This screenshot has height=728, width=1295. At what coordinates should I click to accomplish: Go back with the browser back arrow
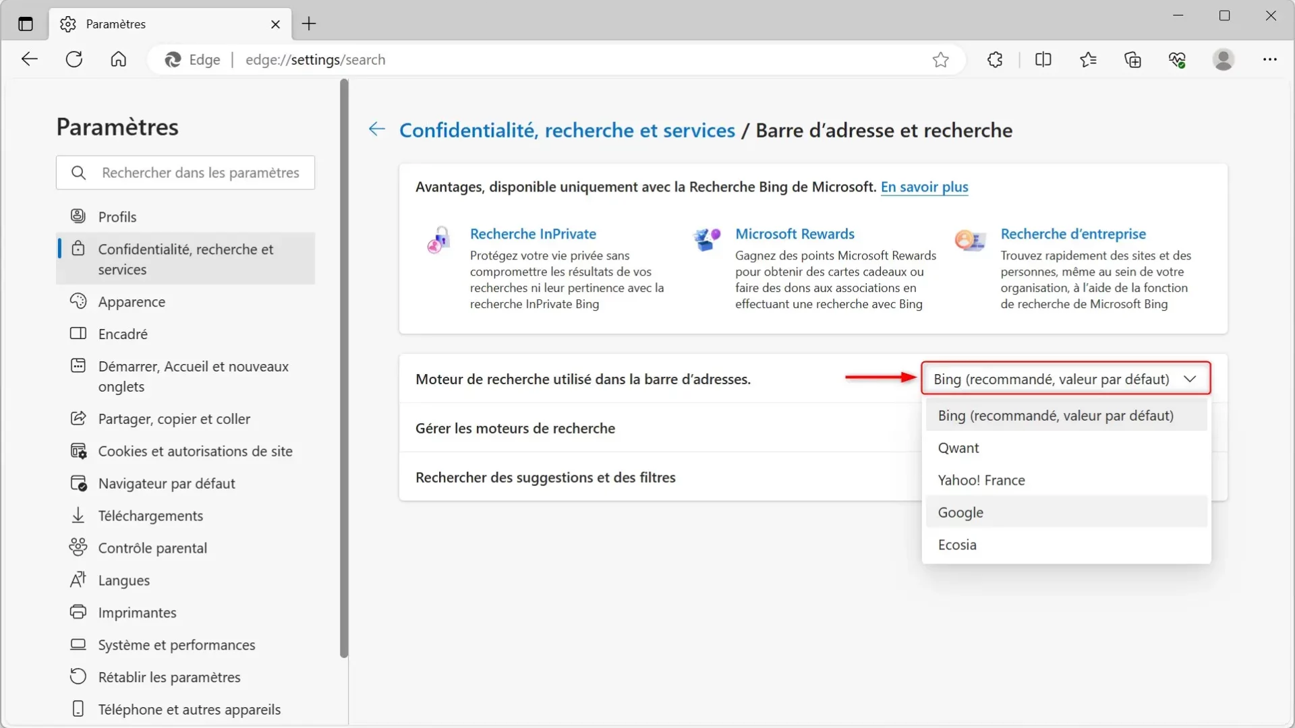pyautogui.click(x=30, y=59)
